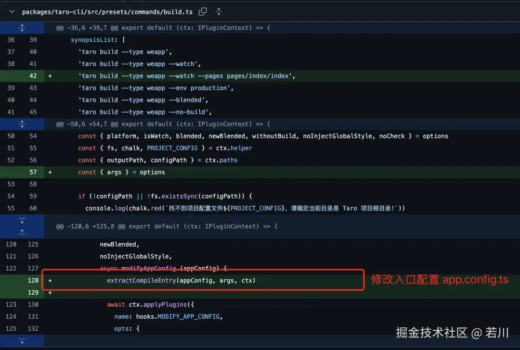Click 'taro build --type weapp --env production' line

(156, 88)
